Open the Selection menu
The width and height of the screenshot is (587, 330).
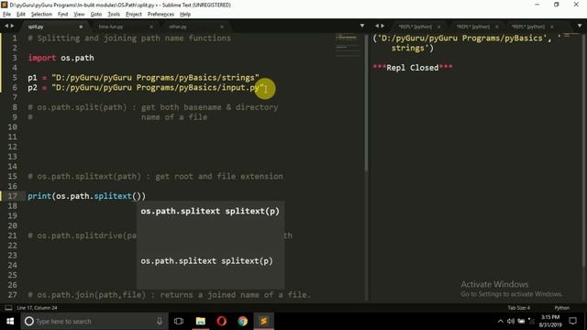click(41, 15)
